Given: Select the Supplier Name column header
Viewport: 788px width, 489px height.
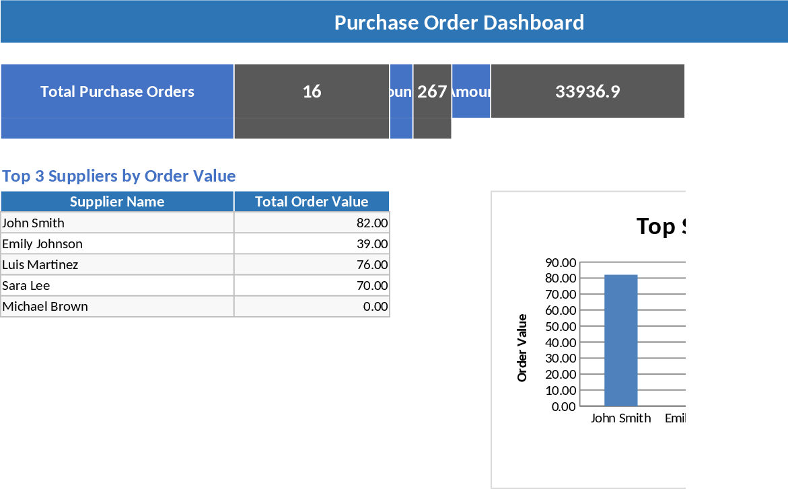Looking at the screenshot, I should (x=117, y=202).
